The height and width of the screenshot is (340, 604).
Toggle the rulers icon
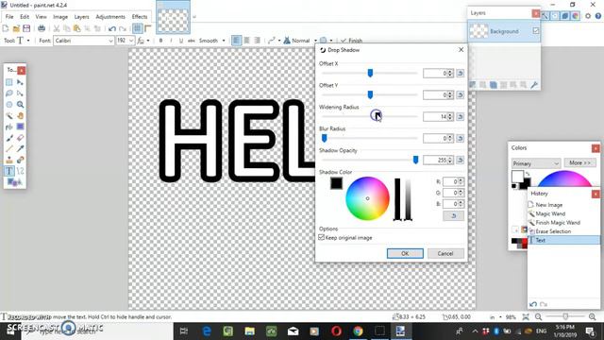148,28
